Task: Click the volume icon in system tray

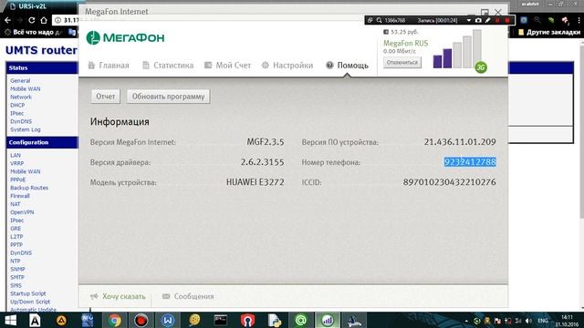Action: [x=529, y=321]
